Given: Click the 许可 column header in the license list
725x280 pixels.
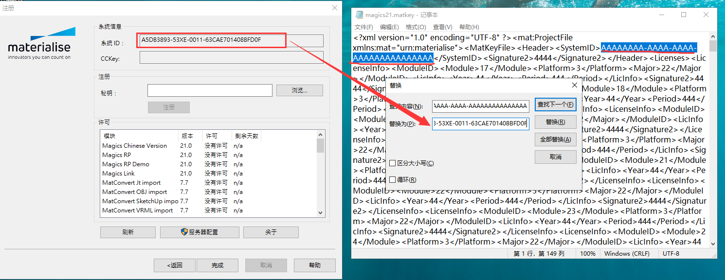Looking at the screenshot, I should click(x=217, y=136).
